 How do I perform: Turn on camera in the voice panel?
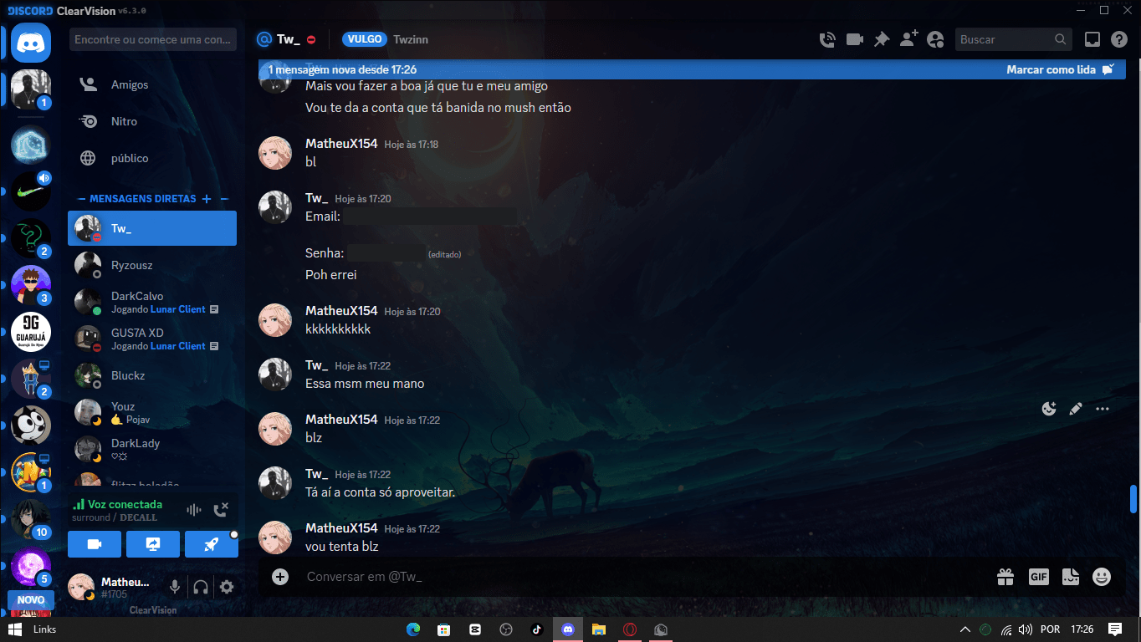click(95, 544)
